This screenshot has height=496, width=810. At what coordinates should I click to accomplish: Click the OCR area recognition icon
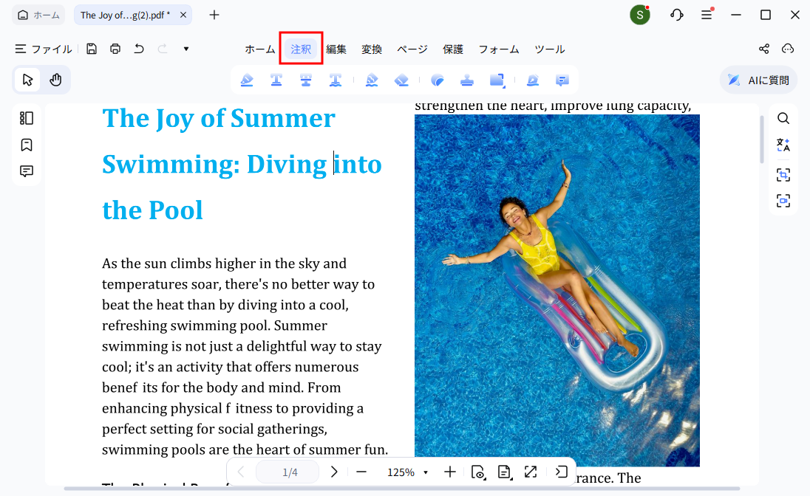[783, 175]
